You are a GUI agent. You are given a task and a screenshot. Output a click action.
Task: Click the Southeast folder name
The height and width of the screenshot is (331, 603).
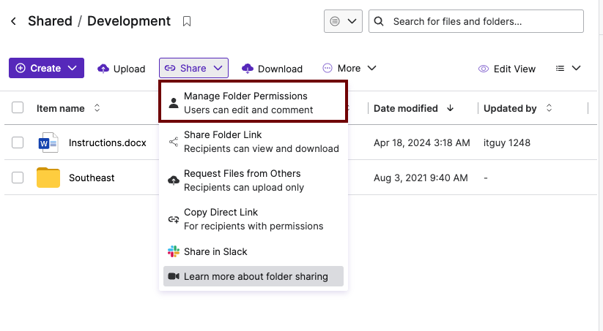(92, 178)
